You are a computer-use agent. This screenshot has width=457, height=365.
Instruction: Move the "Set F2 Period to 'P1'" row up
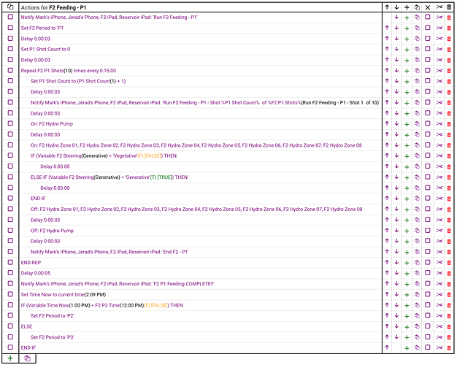[x=387, y=28]
